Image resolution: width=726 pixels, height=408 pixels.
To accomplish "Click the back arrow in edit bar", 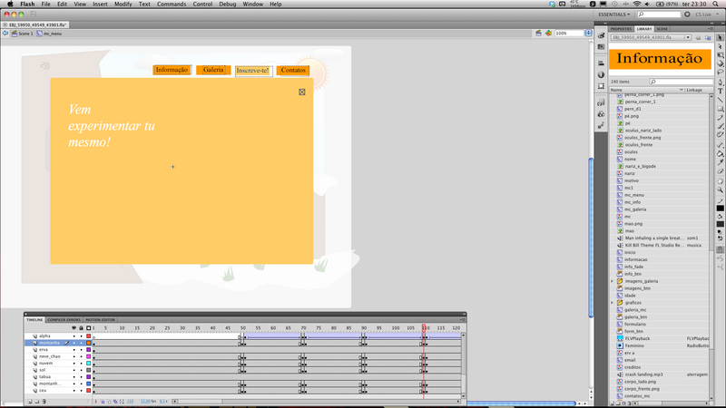I will click(5, 33).
